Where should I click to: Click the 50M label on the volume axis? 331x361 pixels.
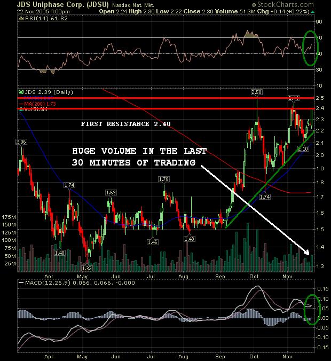(10, 256)
